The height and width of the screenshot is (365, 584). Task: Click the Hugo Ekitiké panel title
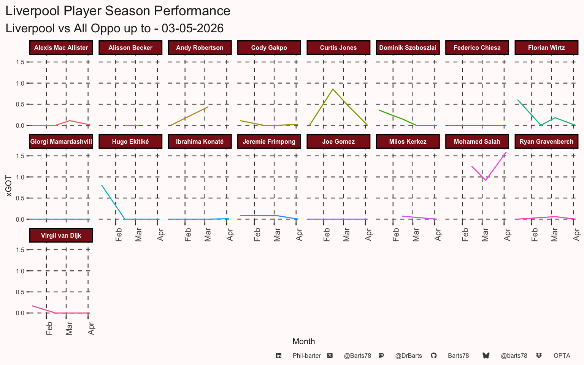130,141
